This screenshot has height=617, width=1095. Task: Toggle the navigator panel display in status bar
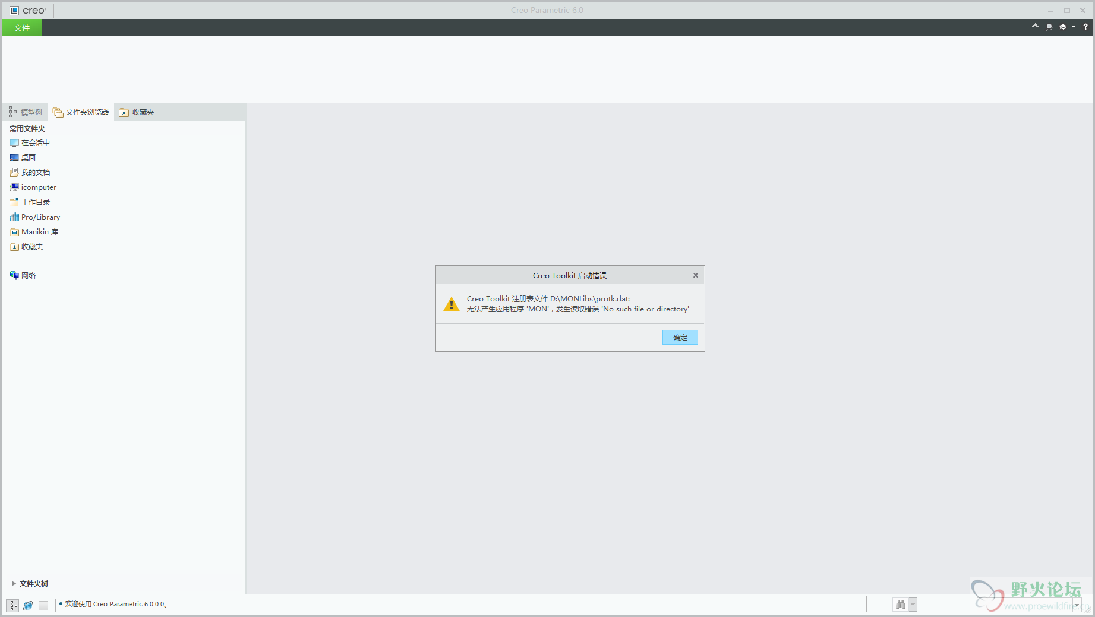[12, 605]
